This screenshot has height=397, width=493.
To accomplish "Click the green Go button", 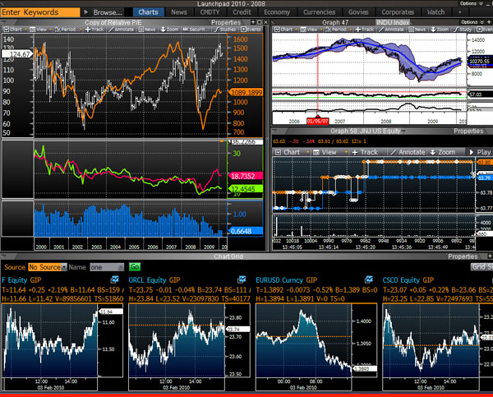I will click(x=136, y=267).
